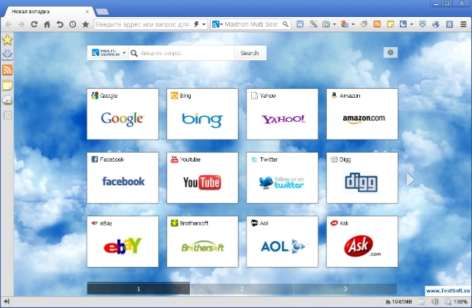Open the Twitter tile

click(x=282, y=178)
